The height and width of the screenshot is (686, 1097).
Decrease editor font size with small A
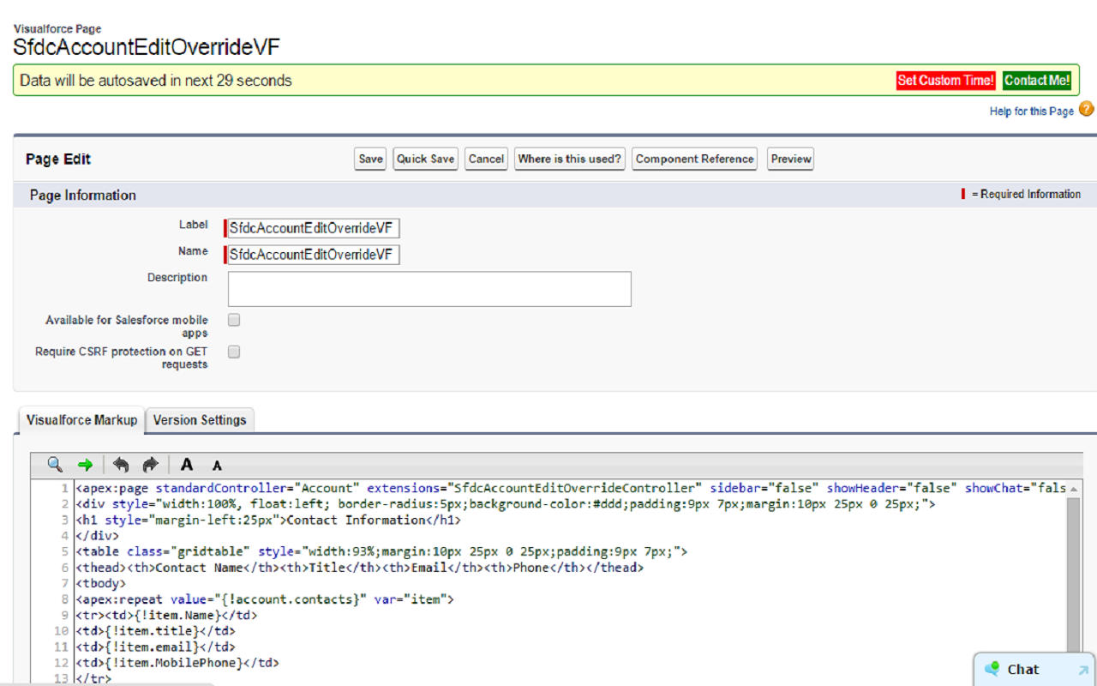[217, 466]
